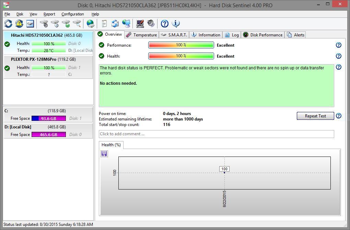Select the PLEXTOR PX-128M6Pro disk
This screenshot has width=350, height=230.
click(34, 59)
